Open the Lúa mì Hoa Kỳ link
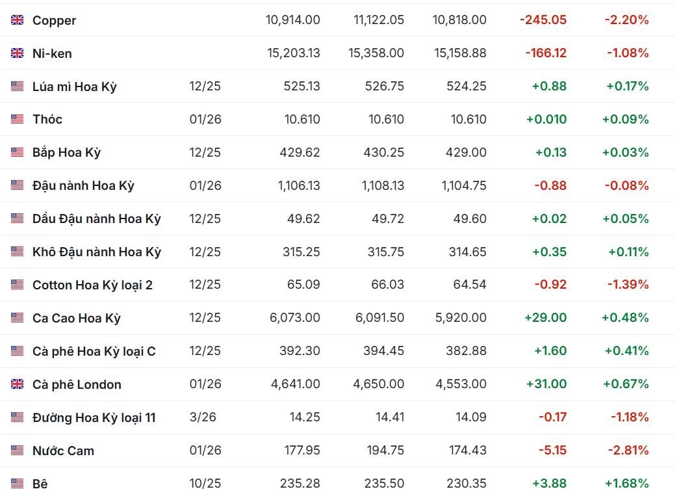Screen dimensions: 675x500 click(x=74, y=86)
